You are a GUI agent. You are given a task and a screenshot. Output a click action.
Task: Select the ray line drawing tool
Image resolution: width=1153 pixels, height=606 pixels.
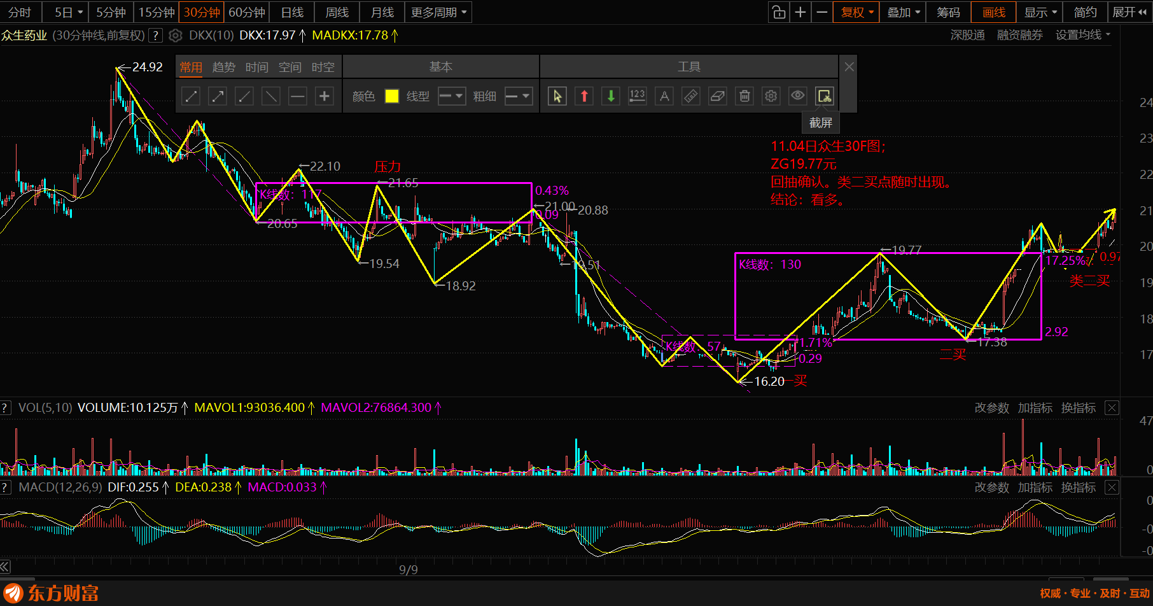point(244,96)
